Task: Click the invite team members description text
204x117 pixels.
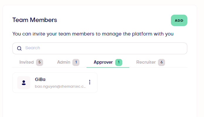Action: click(x=93, y=34)
